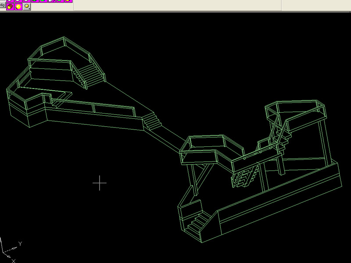Pick the small steps on the central ramp
Image resolution: width=351 pixels, height=263 pixels.
152,121
